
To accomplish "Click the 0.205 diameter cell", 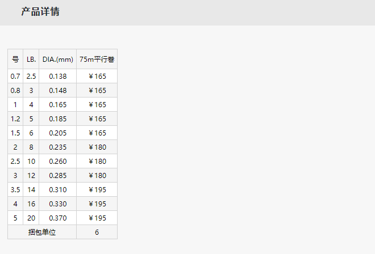I will click(58, 133).
